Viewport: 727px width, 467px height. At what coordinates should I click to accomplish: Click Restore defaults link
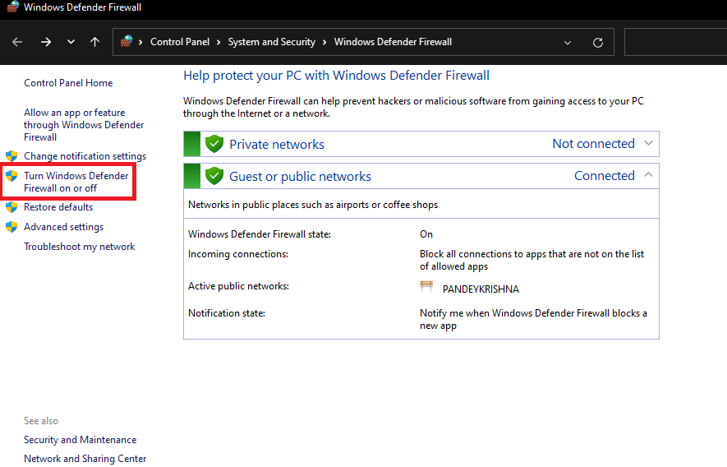tap(58, 207)
